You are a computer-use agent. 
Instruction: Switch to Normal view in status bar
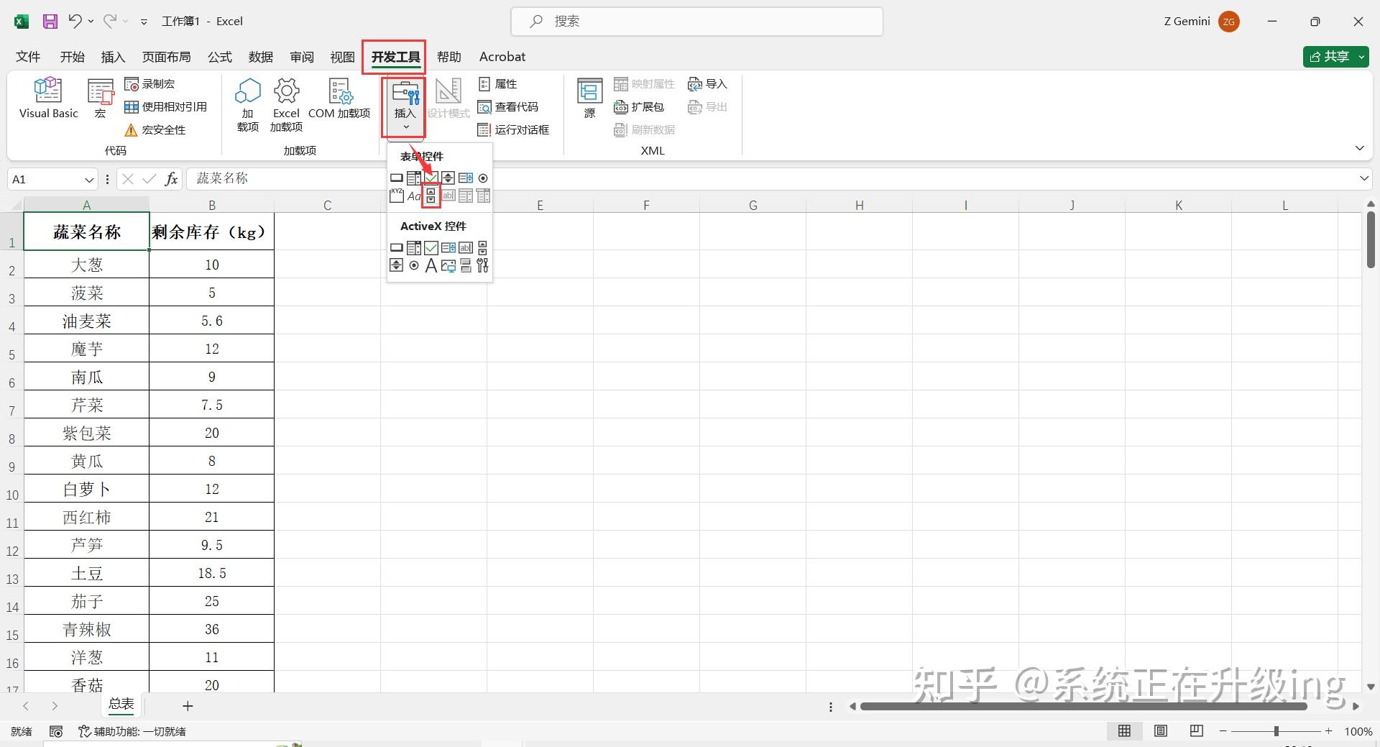coord(1125,731)
